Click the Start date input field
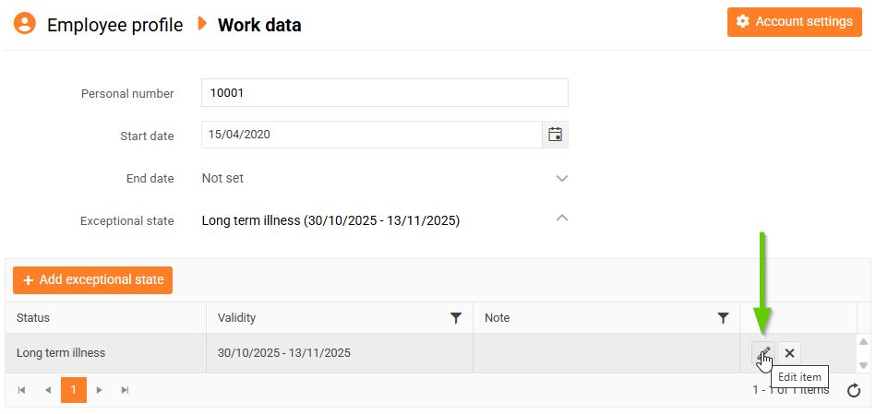This screenshot has height=414, width=876. coord(371,135)
